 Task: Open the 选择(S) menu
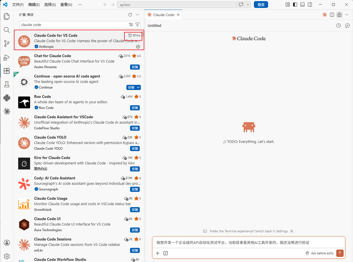(50, 5)
